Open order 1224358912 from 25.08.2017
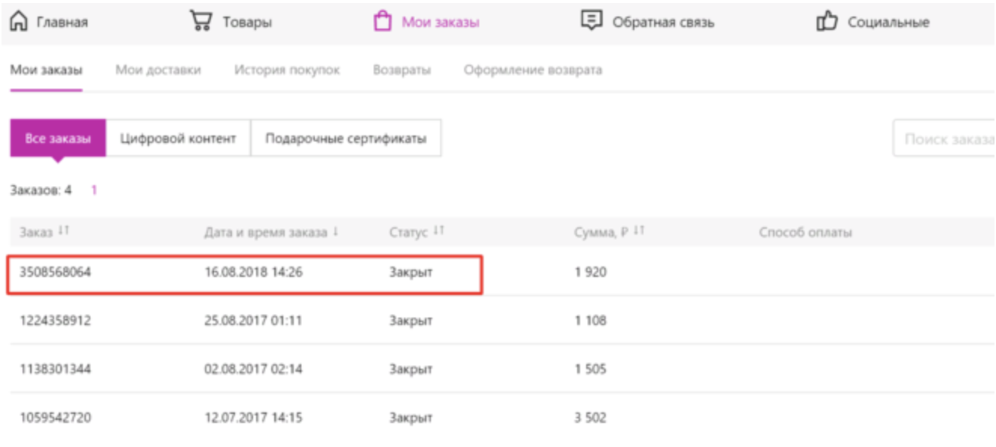The height and width of the screenshot is (447, 996). (55, 321)
